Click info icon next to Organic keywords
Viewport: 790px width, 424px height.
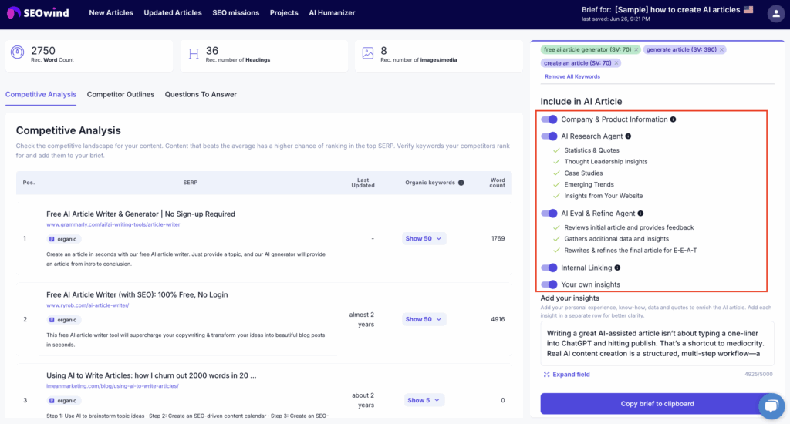pos(461,183)
